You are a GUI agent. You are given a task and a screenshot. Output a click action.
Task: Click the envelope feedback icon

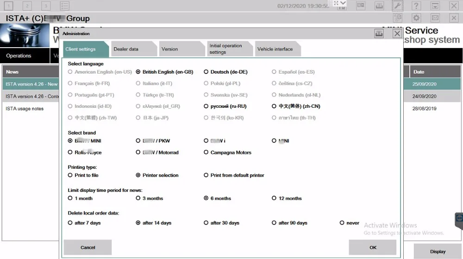coord(435,18)
